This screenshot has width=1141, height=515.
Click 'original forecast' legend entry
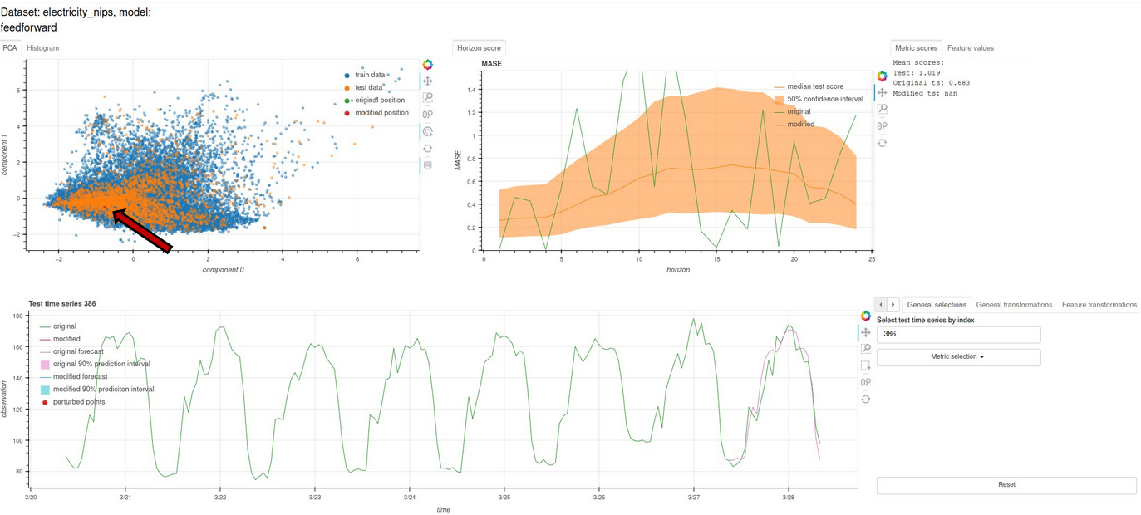[72, 351]
